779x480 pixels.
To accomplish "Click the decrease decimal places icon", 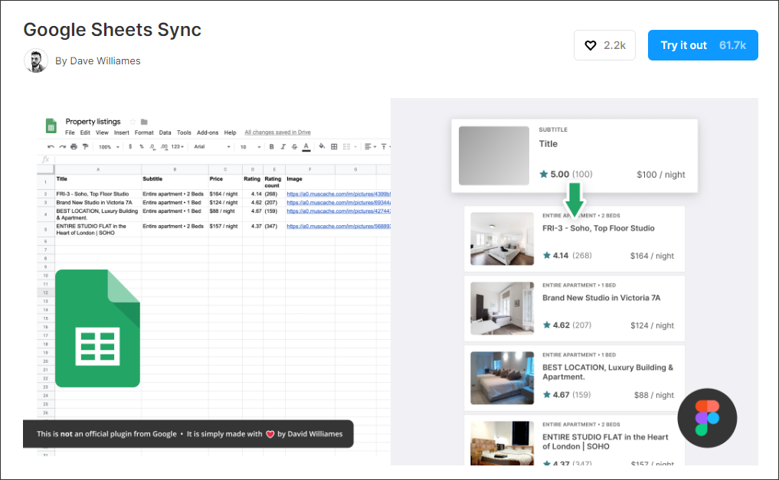I will click(x=152, y=147).
